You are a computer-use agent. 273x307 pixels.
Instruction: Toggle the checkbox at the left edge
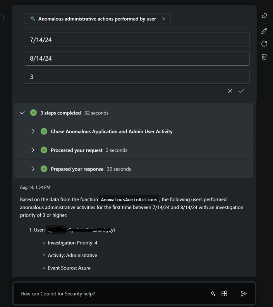pyautogui.click(x=2, y=17)
